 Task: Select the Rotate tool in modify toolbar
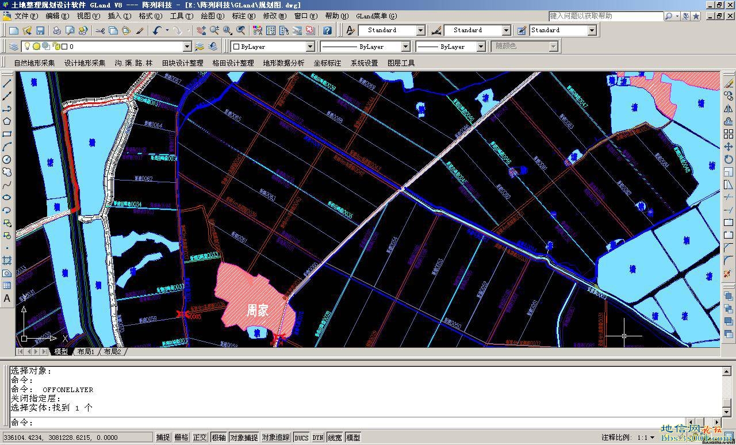pyautogui.click(x=729, y=159)
